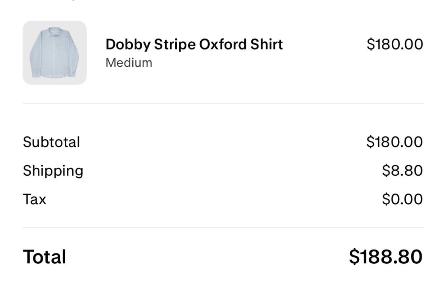Image resolution: width=447 pixels, height=307 pixels.
Task: Open the Dobby Stripe Oxford Shirt title
Action: click(194, 44)
